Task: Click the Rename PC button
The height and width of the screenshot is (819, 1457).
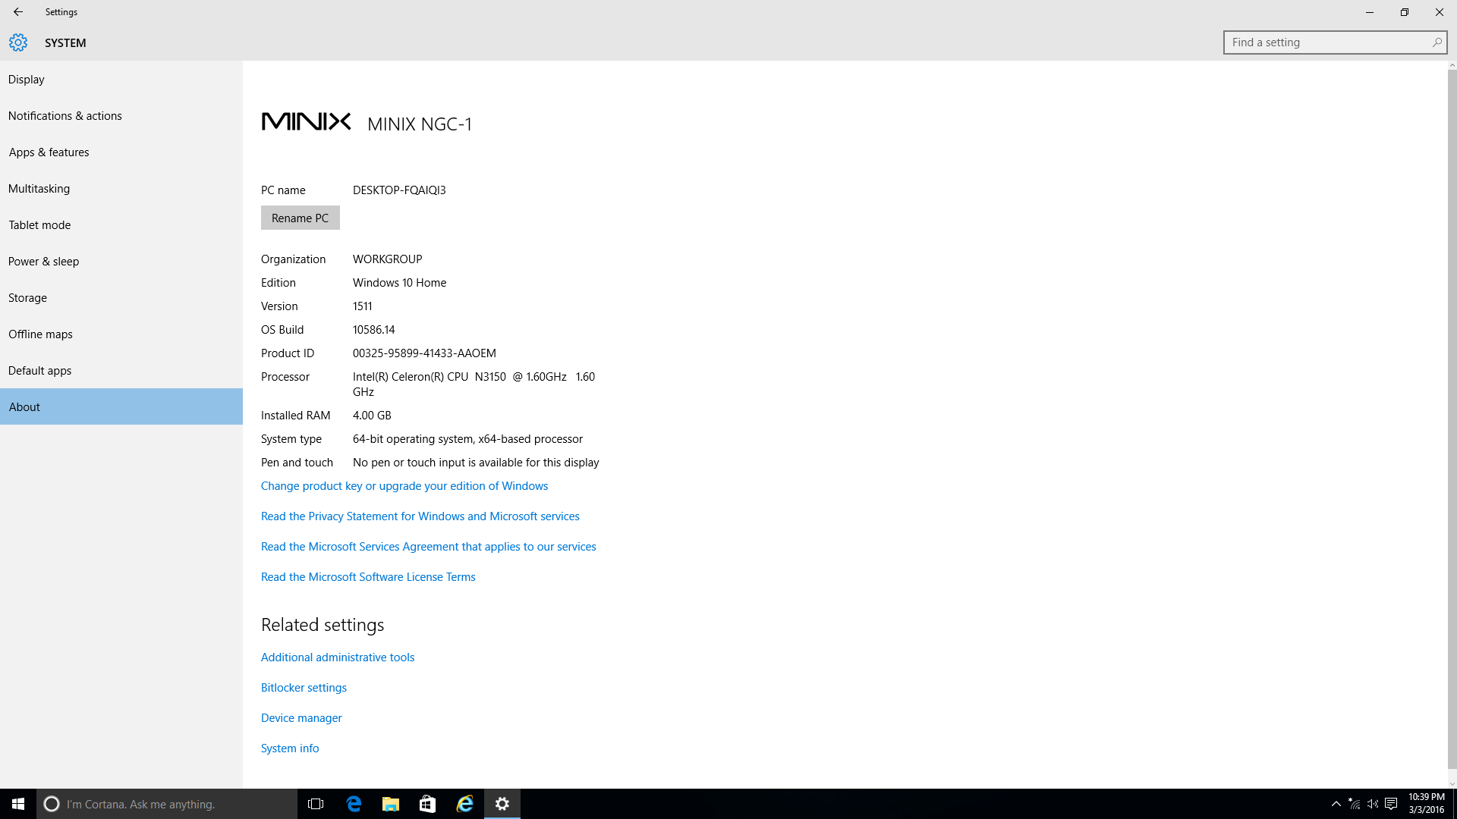Action: pyautogui.click(x=301, y=218)
